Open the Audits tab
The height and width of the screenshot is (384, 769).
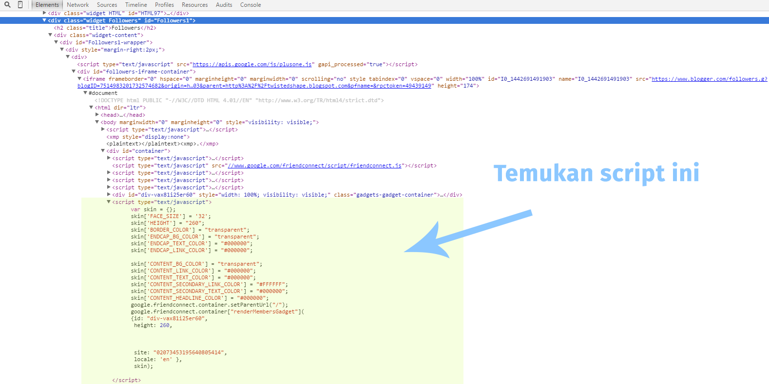pos(224,5)
